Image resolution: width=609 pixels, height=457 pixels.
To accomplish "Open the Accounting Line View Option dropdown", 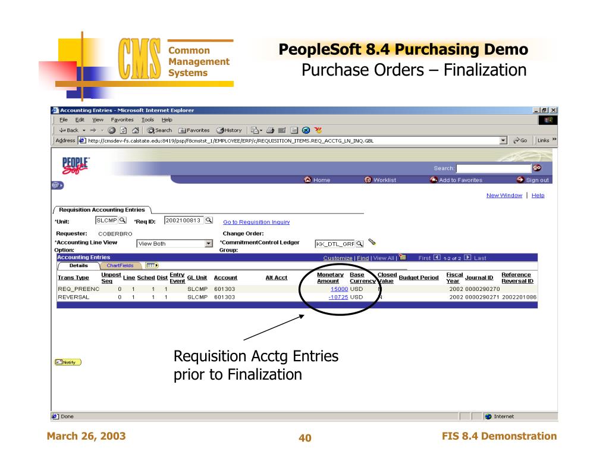I will (175, 243).
